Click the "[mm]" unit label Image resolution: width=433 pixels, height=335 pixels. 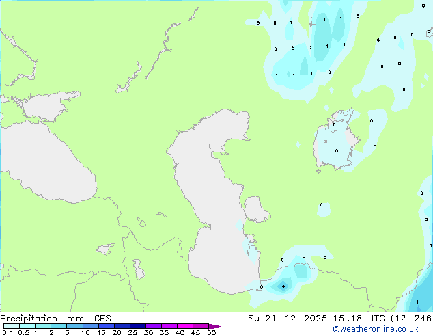coord(75,319)
